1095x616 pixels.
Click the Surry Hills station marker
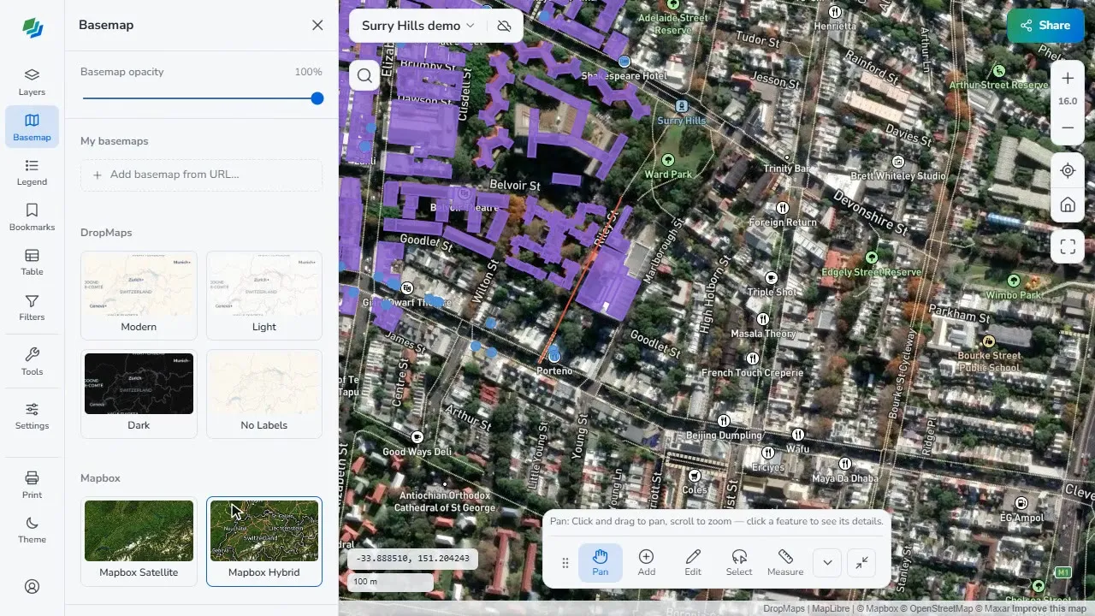click(x=682, y=106)
